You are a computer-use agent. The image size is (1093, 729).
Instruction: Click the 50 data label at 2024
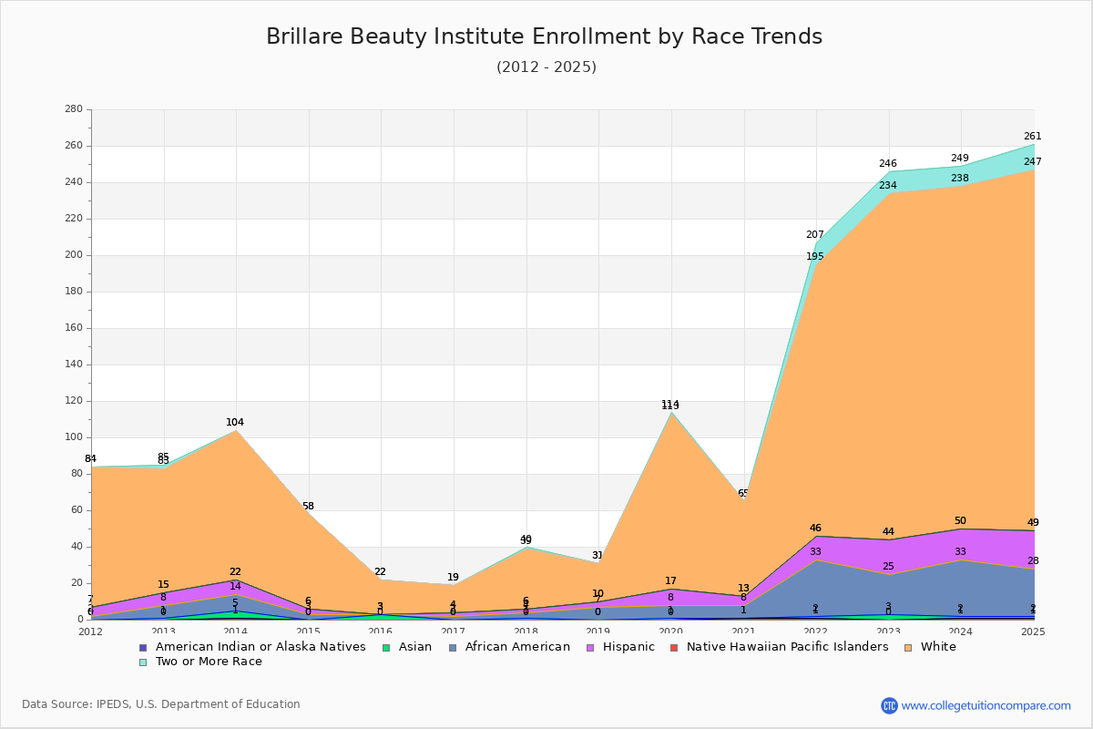pyautogui.click(x=960, y=521)
